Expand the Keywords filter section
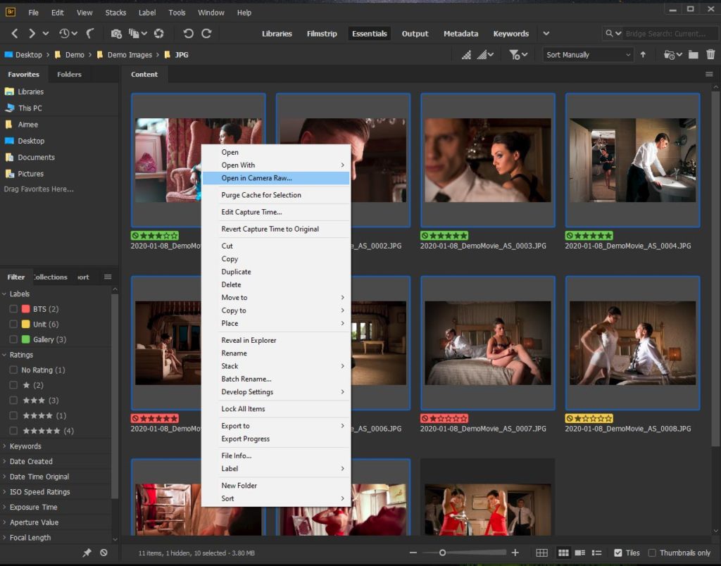 coord(25,446)
